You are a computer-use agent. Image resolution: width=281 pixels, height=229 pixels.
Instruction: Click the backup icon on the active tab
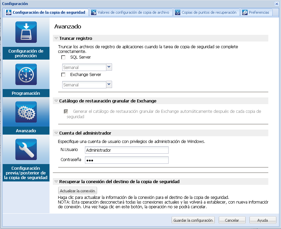tap(8, 12)
